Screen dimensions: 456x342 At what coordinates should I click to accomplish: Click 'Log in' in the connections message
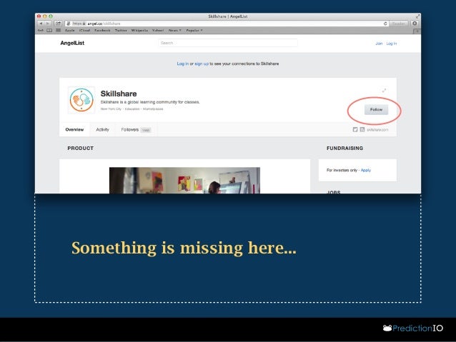tap(183, 64)
